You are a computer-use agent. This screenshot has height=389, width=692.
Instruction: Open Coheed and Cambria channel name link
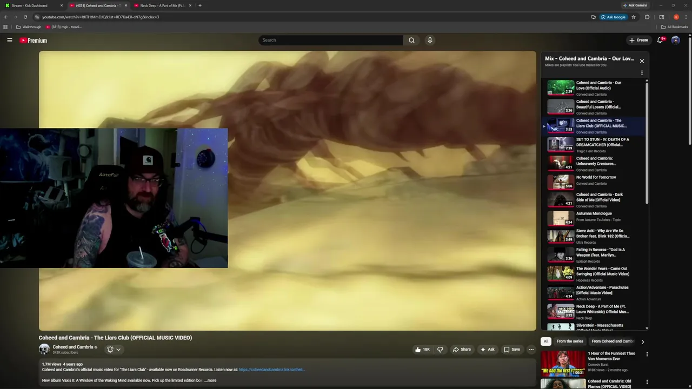73,347
